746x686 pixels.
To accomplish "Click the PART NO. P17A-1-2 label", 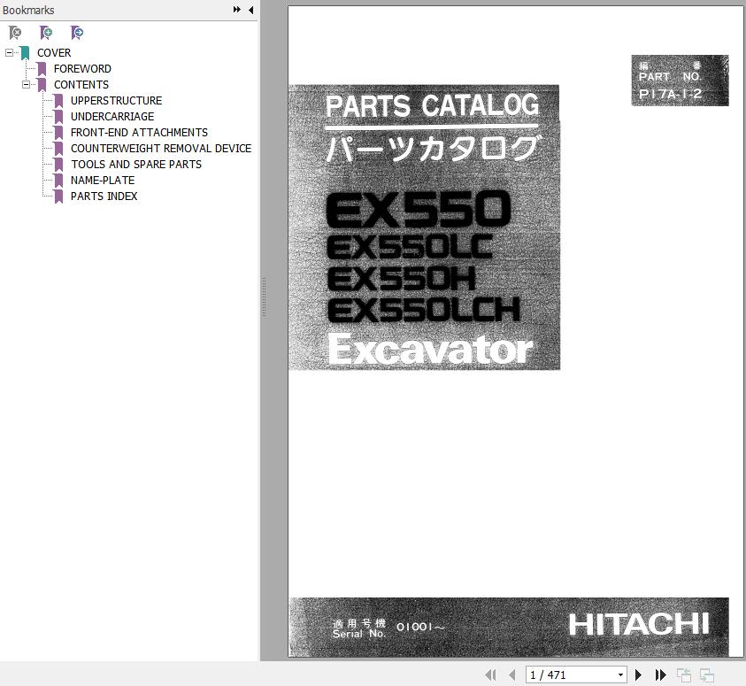I will [x=680, y=81].
